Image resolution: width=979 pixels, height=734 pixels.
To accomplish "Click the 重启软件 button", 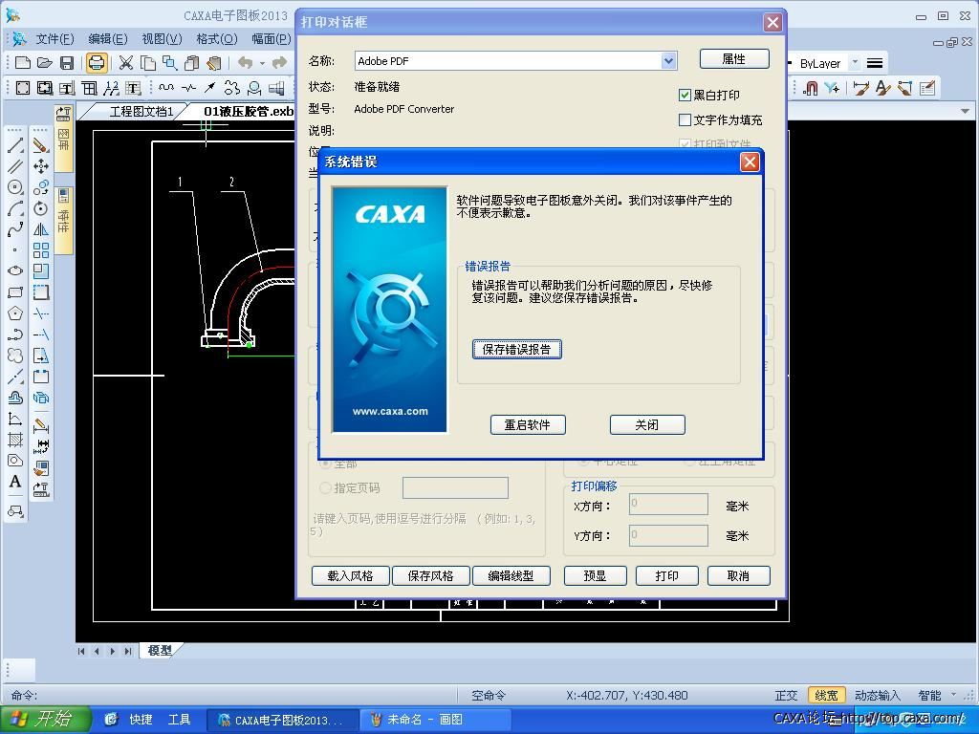I will tap(528, 424).
